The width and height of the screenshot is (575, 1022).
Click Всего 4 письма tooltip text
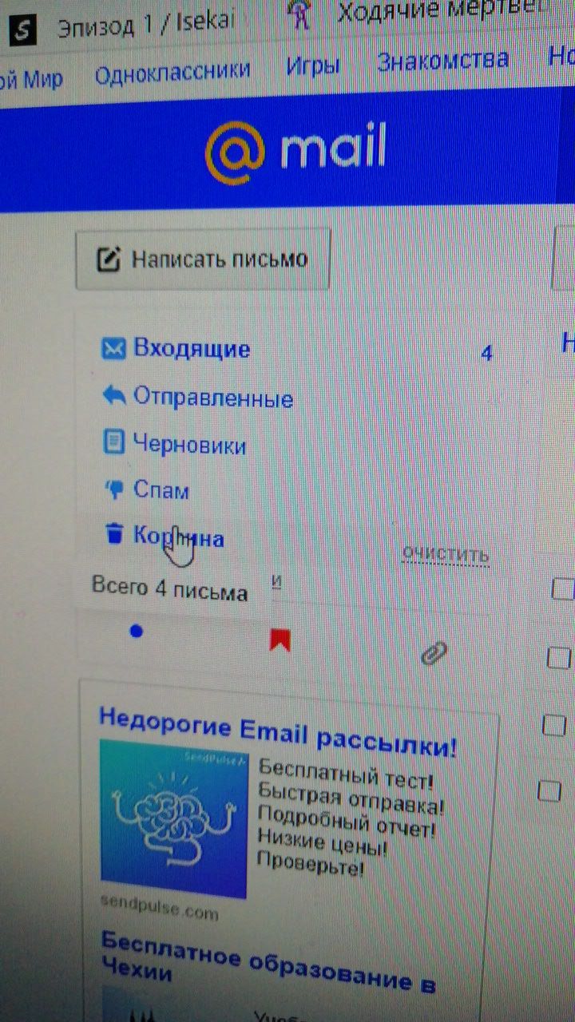pos(169,591)
